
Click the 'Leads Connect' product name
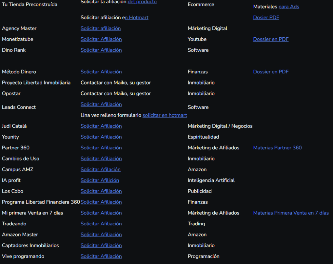click(19, 107)
